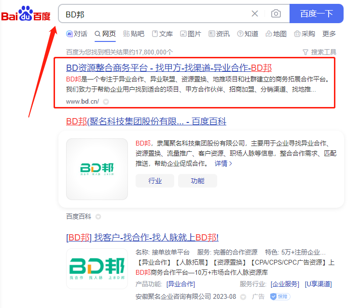
Task: Clear the search box with X icon
Action: pyautogui.click(x=255, y=13)
